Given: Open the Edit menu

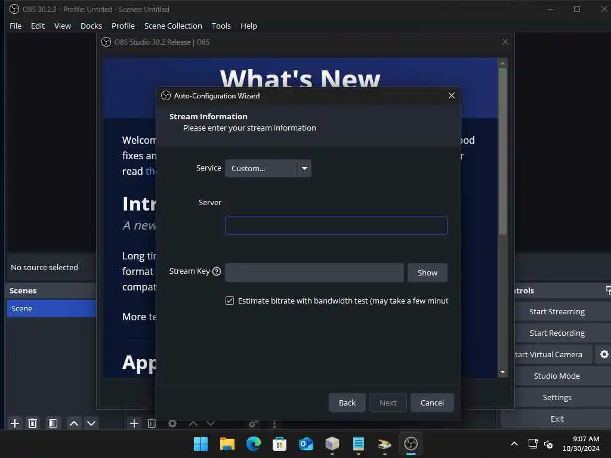Looking at the screenshot, I should click(x=38, y=26).
